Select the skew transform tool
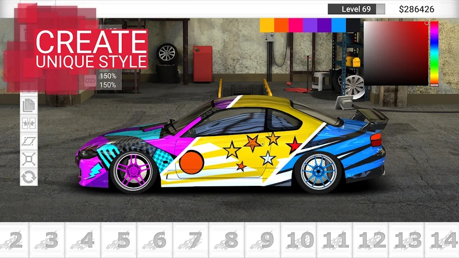 pyautogui.click(x=28, y=141)
